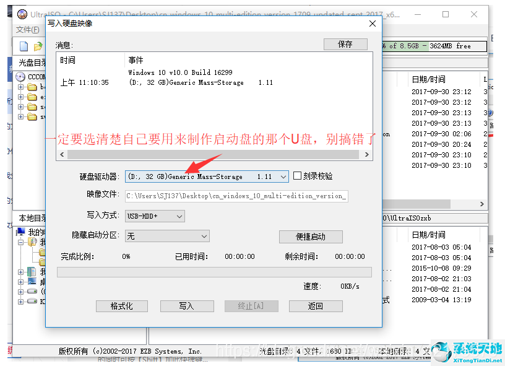The image size is (505, 366).
Task: Close the Write Disk Image dialog
Action: point(372,24)
